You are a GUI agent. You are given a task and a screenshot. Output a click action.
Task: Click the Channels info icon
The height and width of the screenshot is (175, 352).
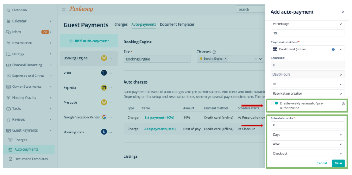[x=214, y=52]
